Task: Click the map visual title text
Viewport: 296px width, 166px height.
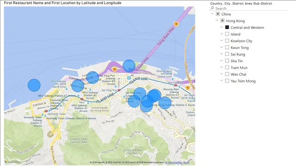Action: pyautogui.click(x=63, y=3)
